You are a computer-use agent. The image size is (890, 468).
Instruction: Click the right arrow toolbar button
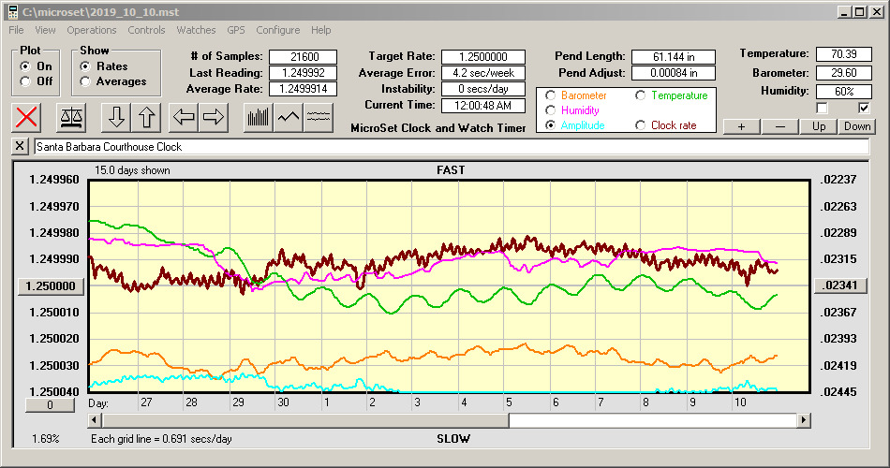point(214,117)
